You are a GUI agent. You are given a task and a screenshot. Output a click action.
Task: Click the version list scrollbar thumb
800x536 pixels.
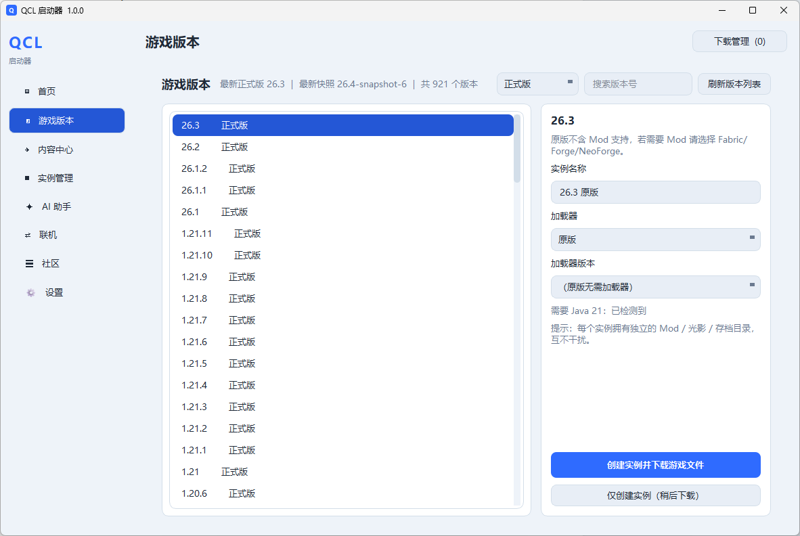point(517,148)
